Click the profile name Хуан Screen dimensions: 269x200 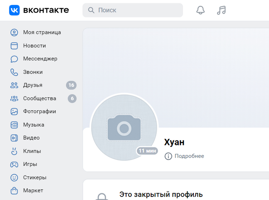174,142
